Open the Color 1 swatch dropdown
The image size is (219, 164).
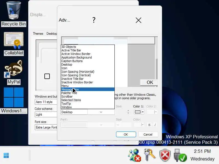click(139, 112)
